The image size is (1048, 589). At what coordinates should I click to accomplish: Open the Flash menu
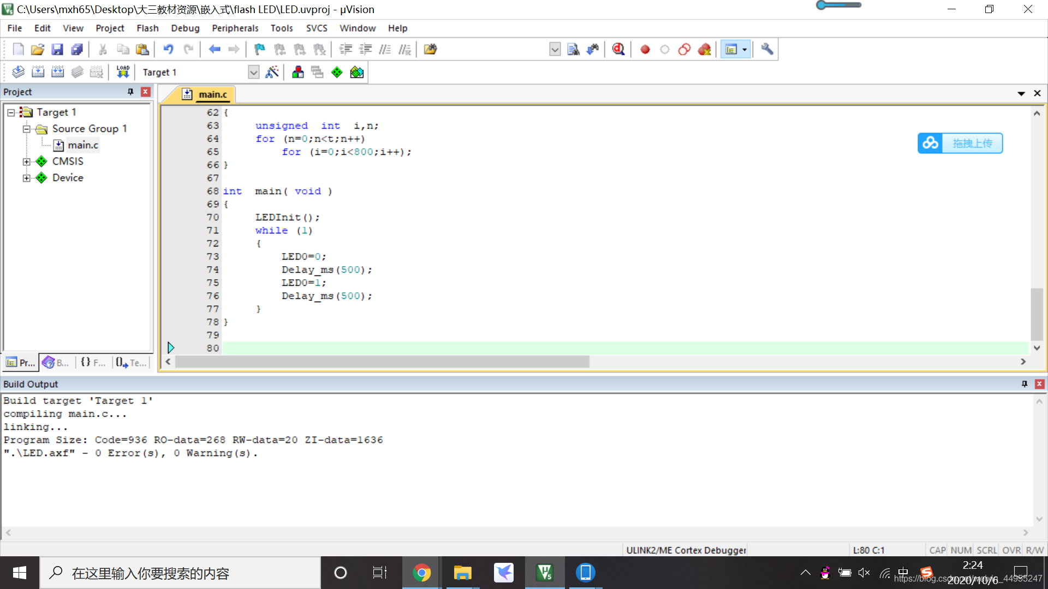pos(147,28)
